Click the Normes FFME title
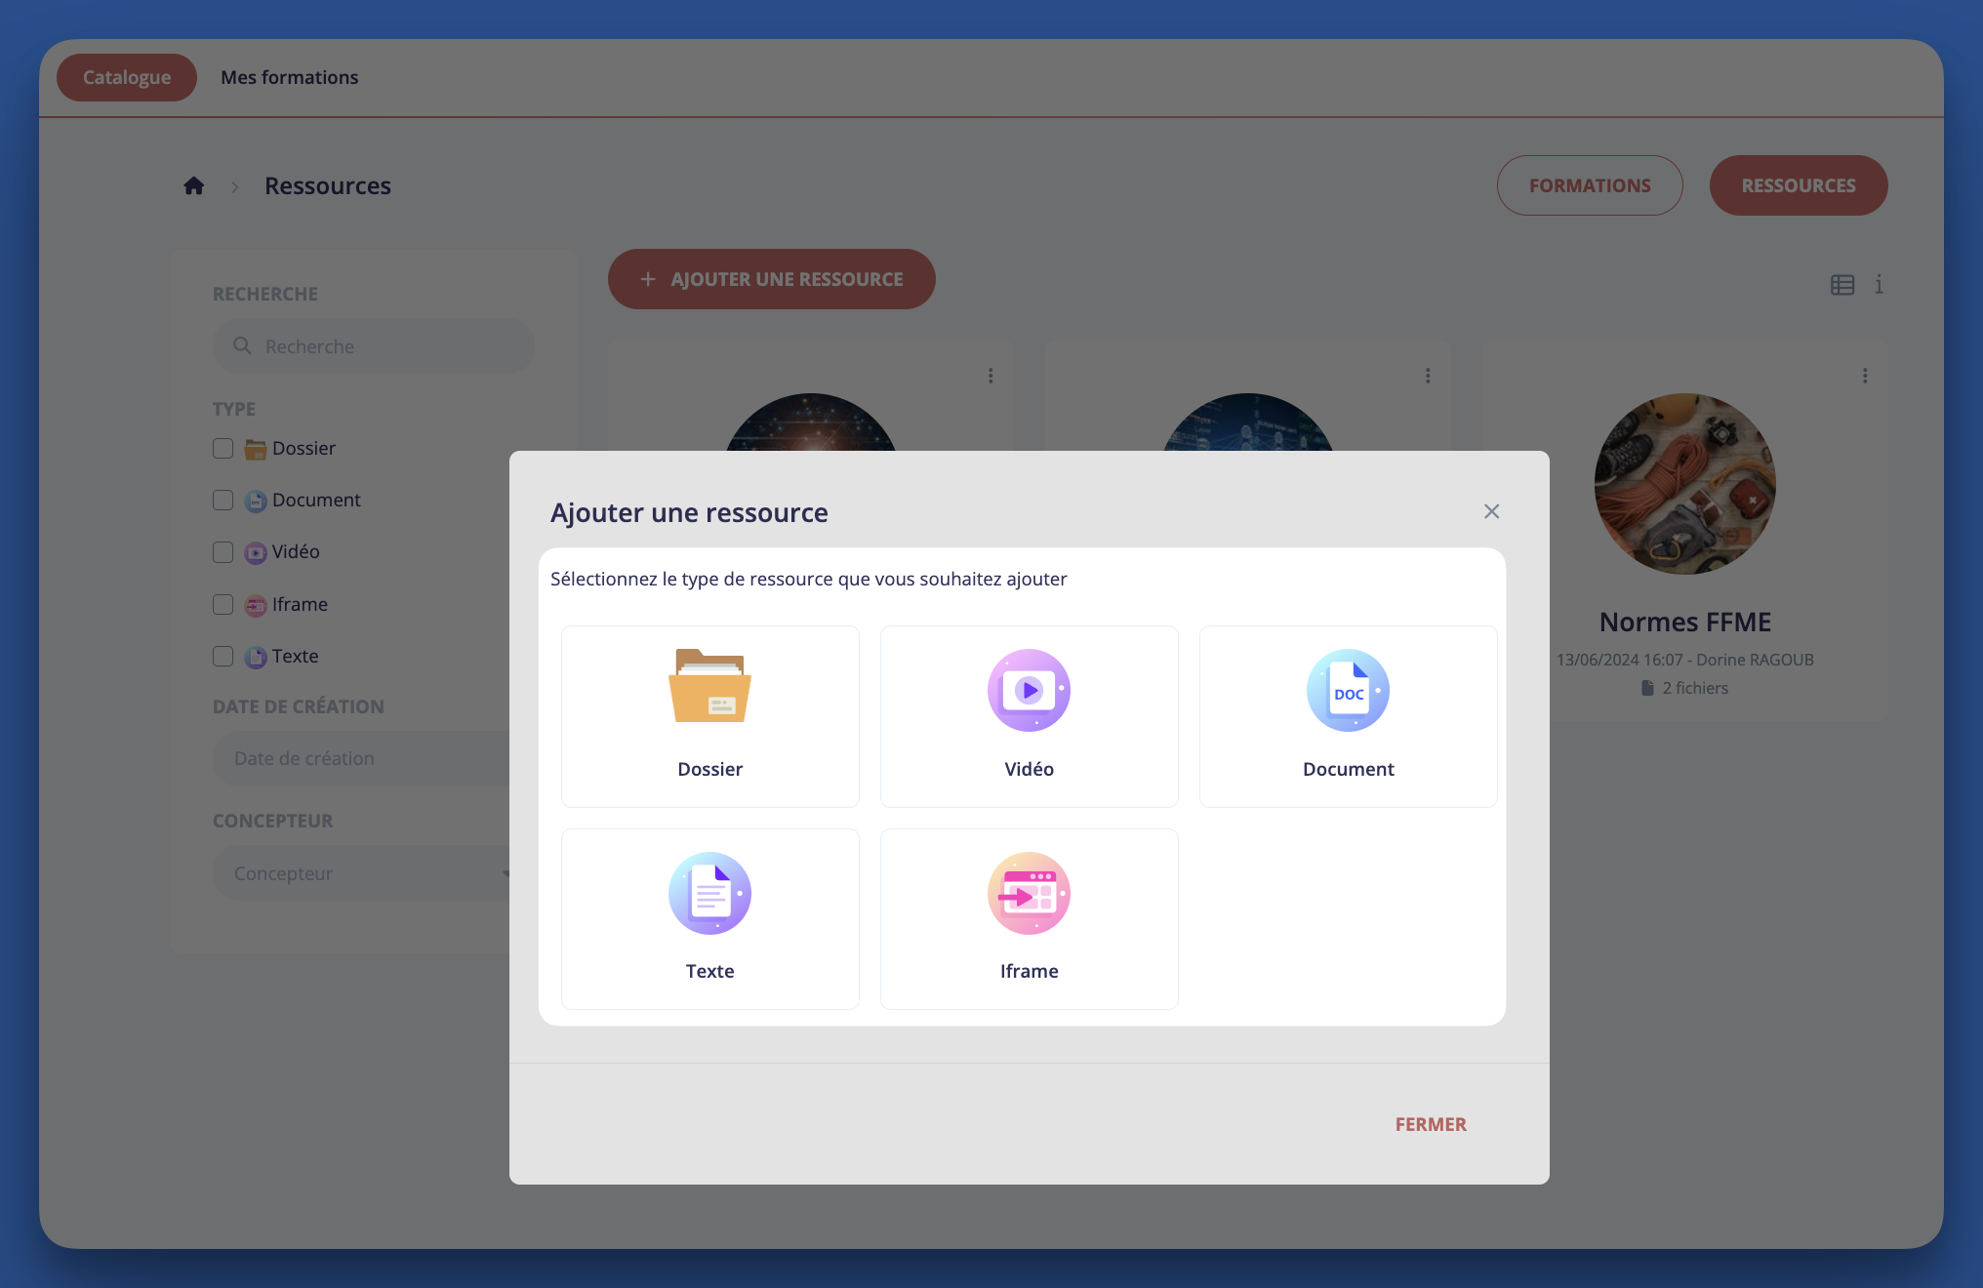This screenshot has height=1288, width=1983. pos(1684,622)
